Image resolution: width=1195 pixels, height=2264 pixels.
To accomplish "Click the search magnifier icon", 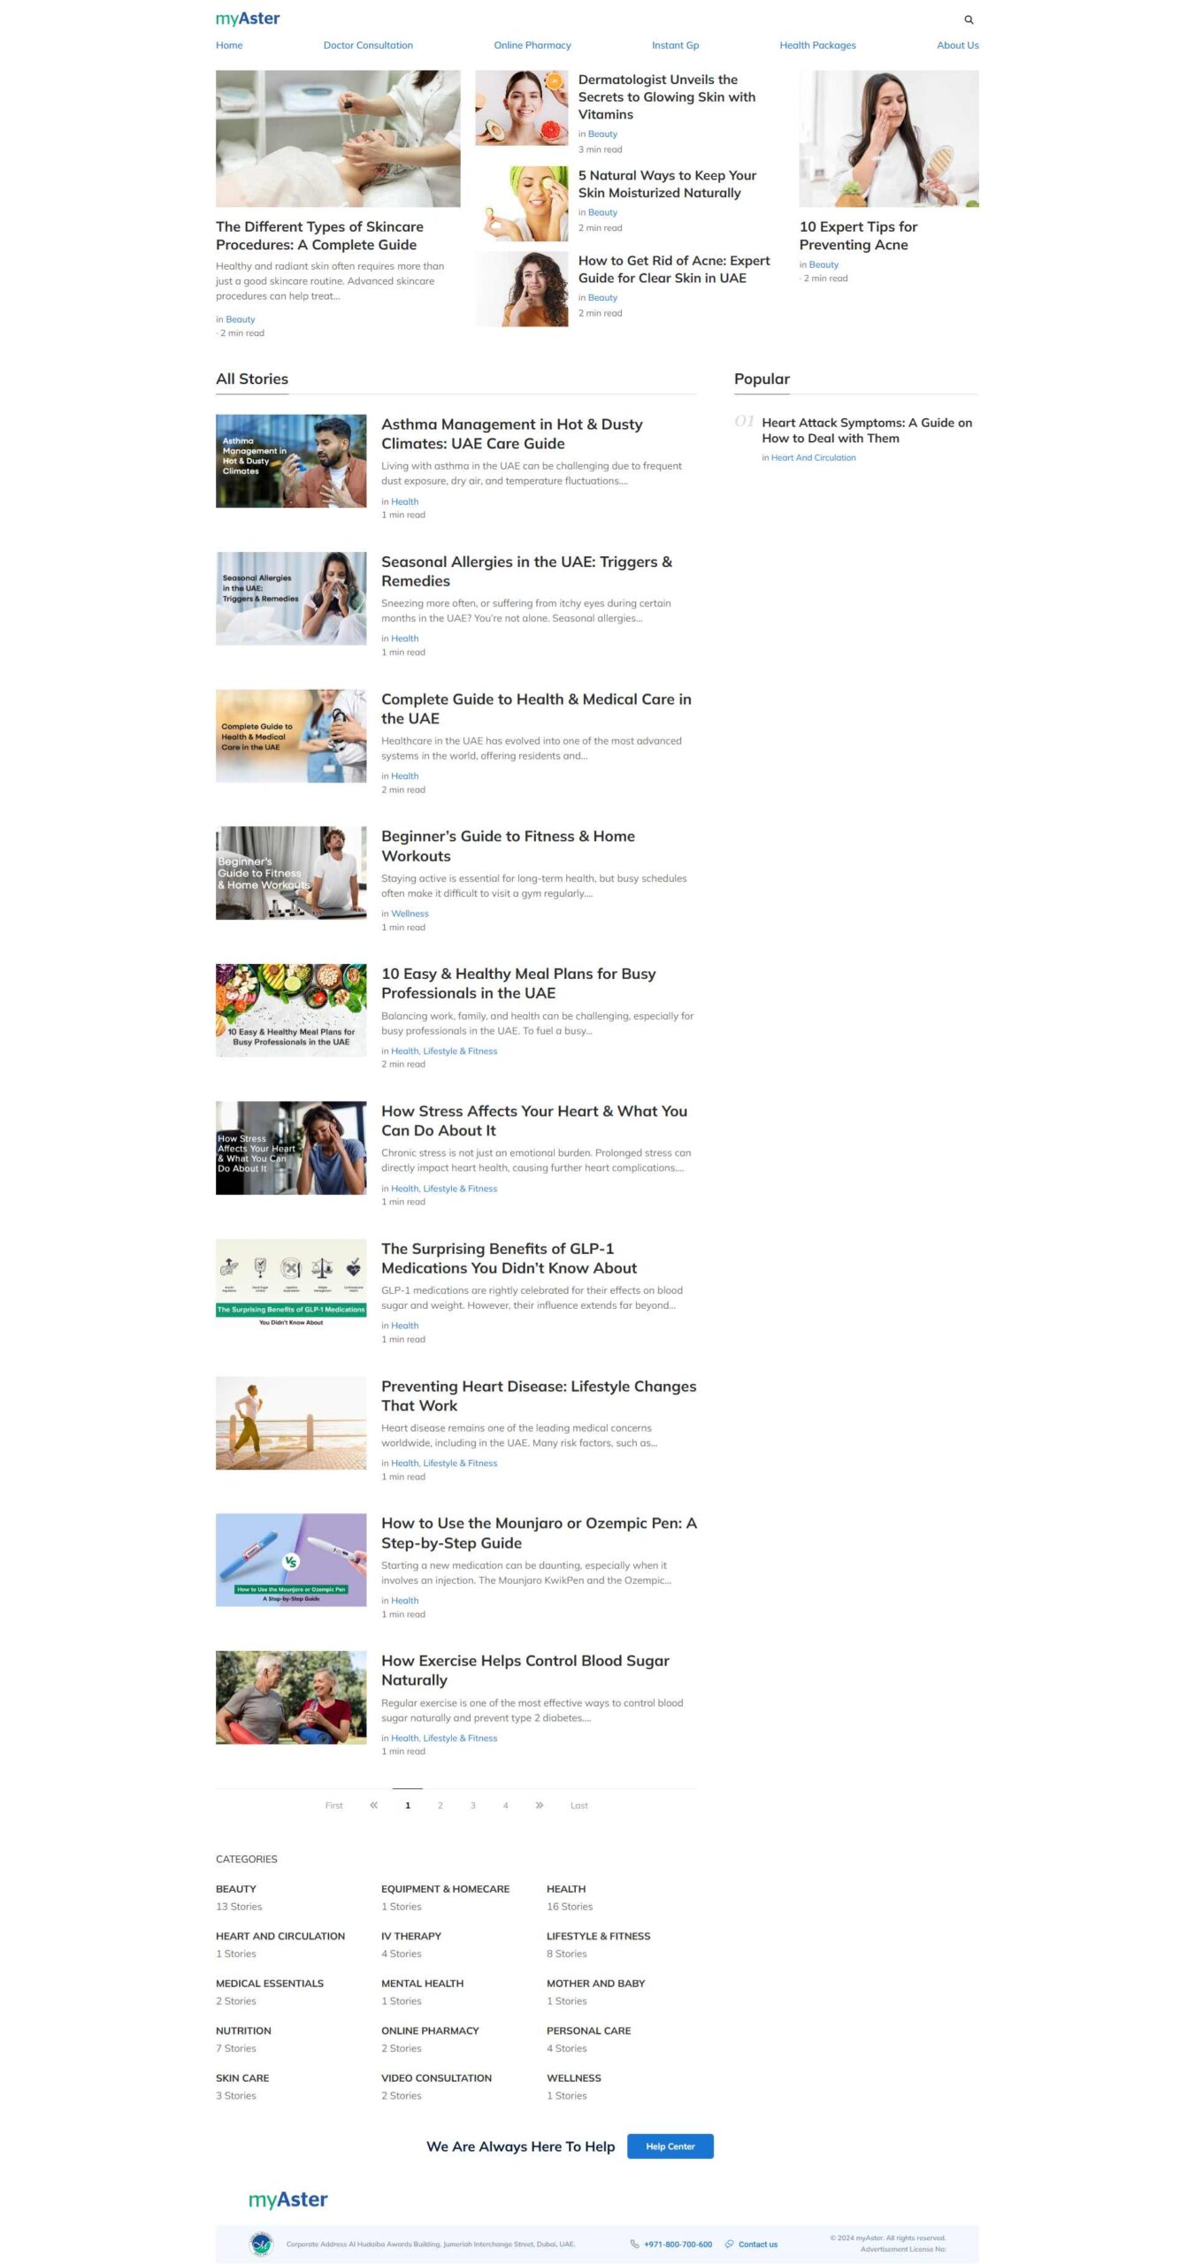I will tap(968, 19).
